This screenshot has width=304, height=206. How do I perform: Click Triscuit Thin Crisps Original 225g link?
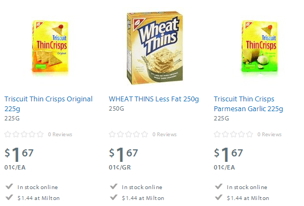coord(49,104)
